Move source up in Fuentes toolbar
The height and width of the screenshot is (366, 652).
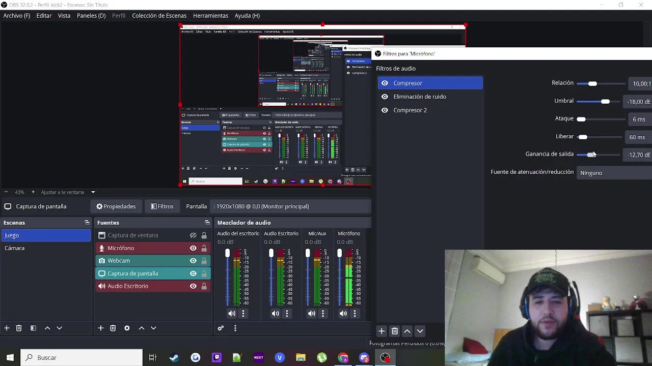[142, 328]
